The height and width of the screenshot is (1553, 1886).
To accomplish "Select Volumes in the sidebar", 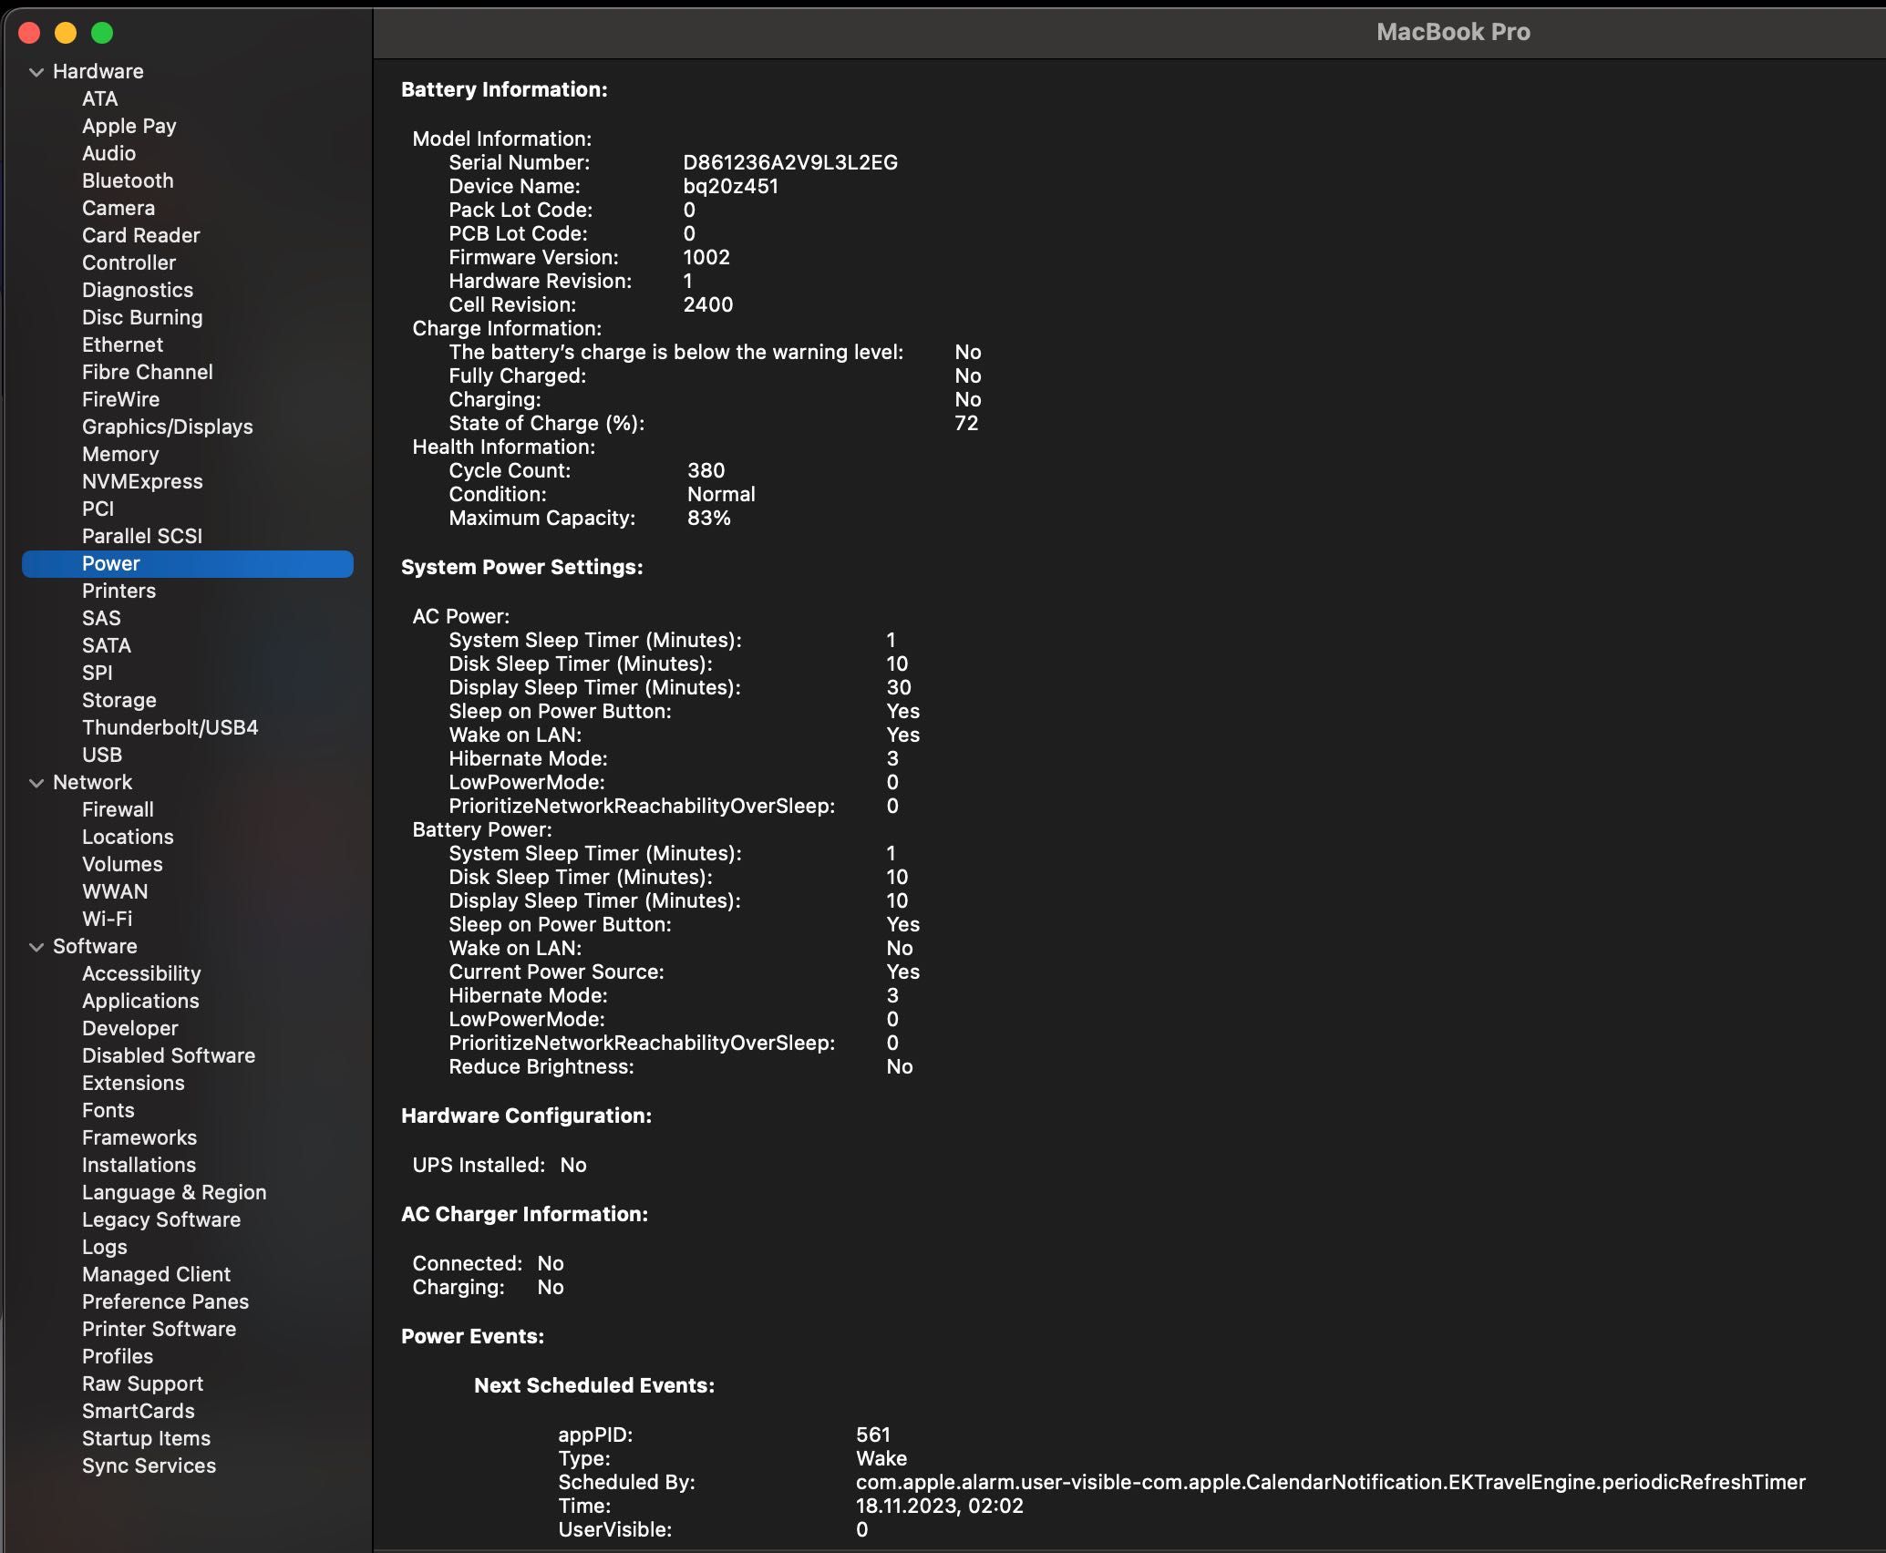I will click(x=122, y=864).
